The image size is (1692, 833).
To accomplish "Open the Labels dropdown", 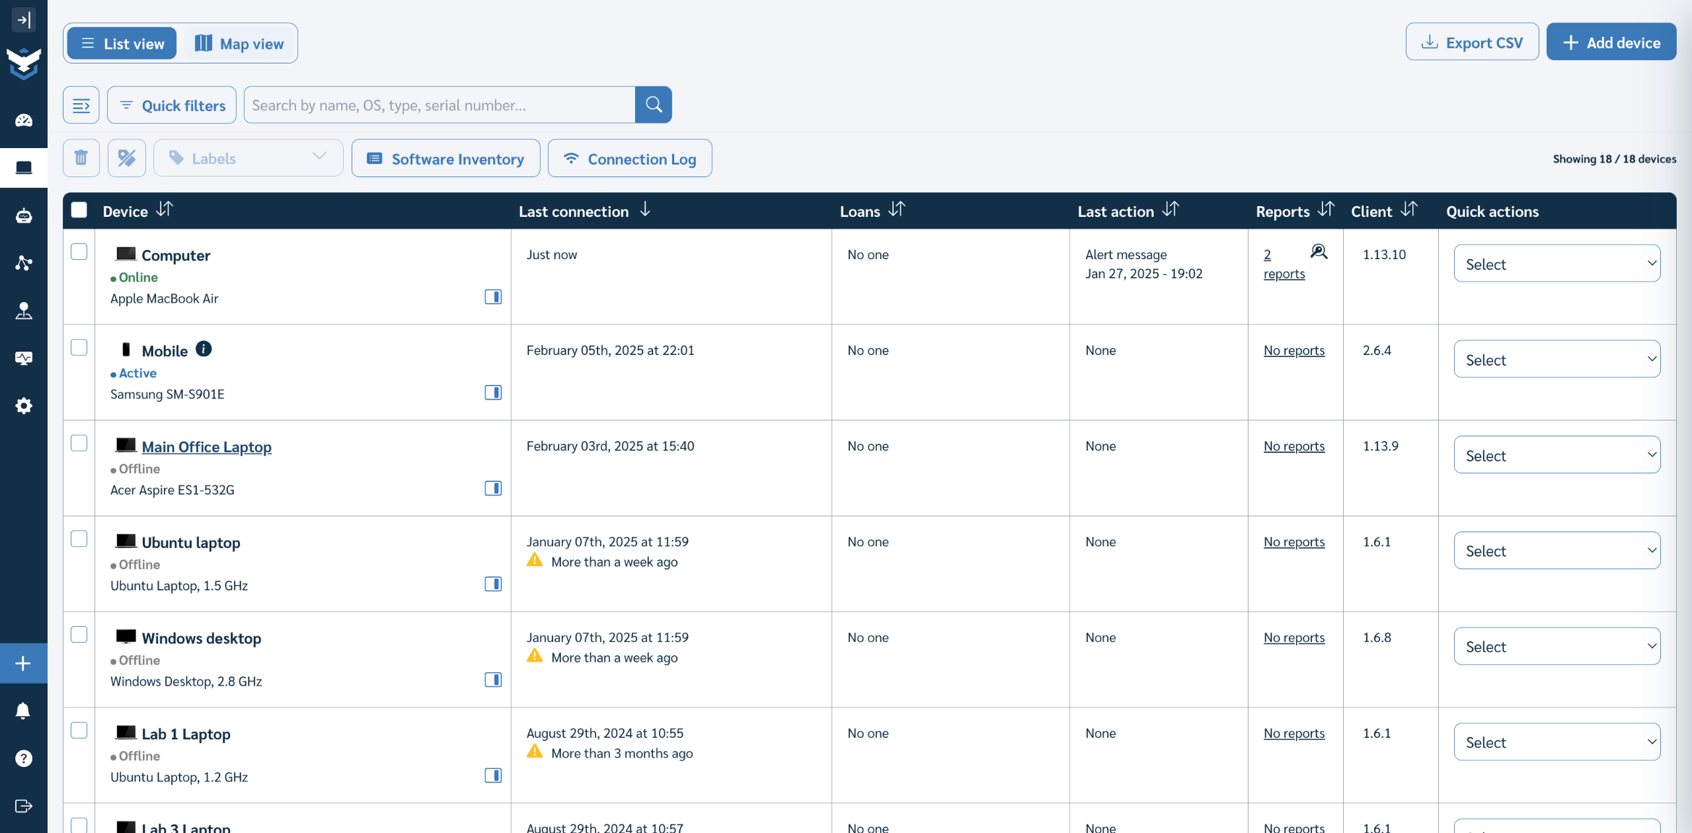I will [x=248, y=158].
